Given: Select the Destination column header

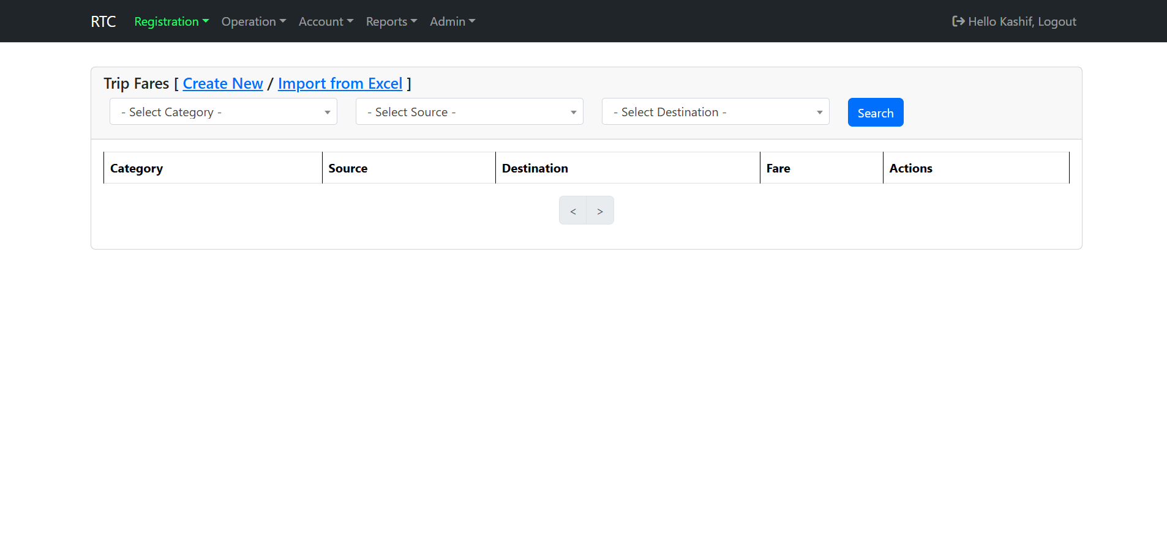Looking at the screenshot, I should click(535, 168).
